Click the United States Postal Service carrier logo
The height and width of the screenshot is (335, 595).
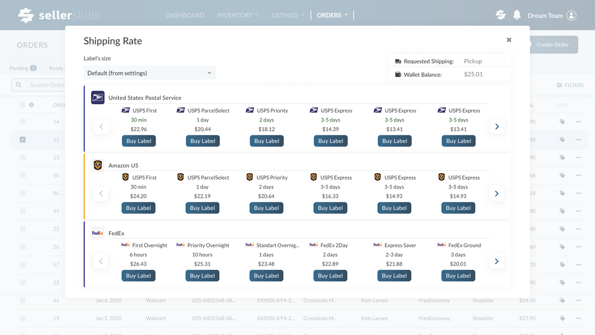[98, 97]
